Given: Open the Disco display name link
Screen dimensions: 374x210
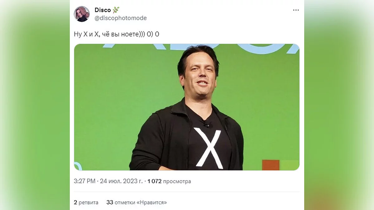Looking at the screenshot, I should pos(103,10).
